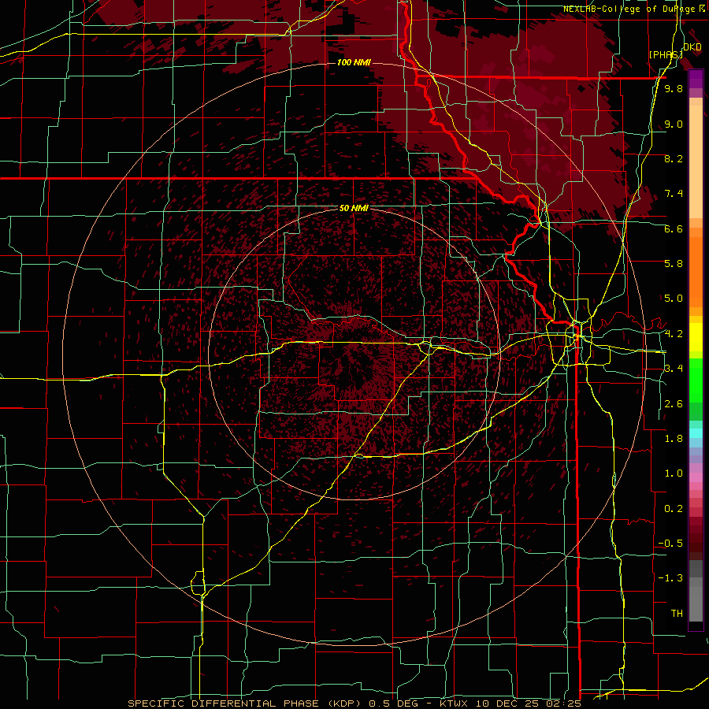The image size is (709, 709).
Task: Click the [PHAS] label above the color bar
Action: point(666,54)
